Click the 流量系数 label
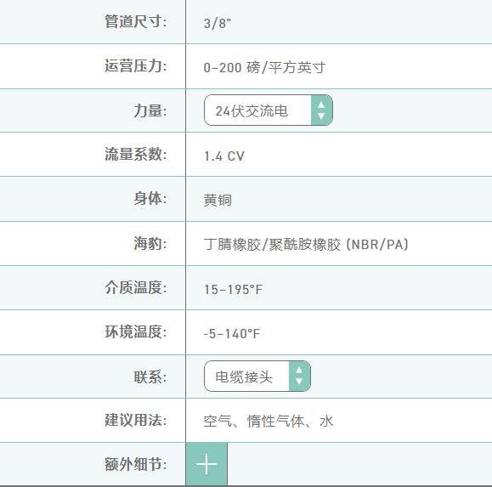 coord(136,155)
